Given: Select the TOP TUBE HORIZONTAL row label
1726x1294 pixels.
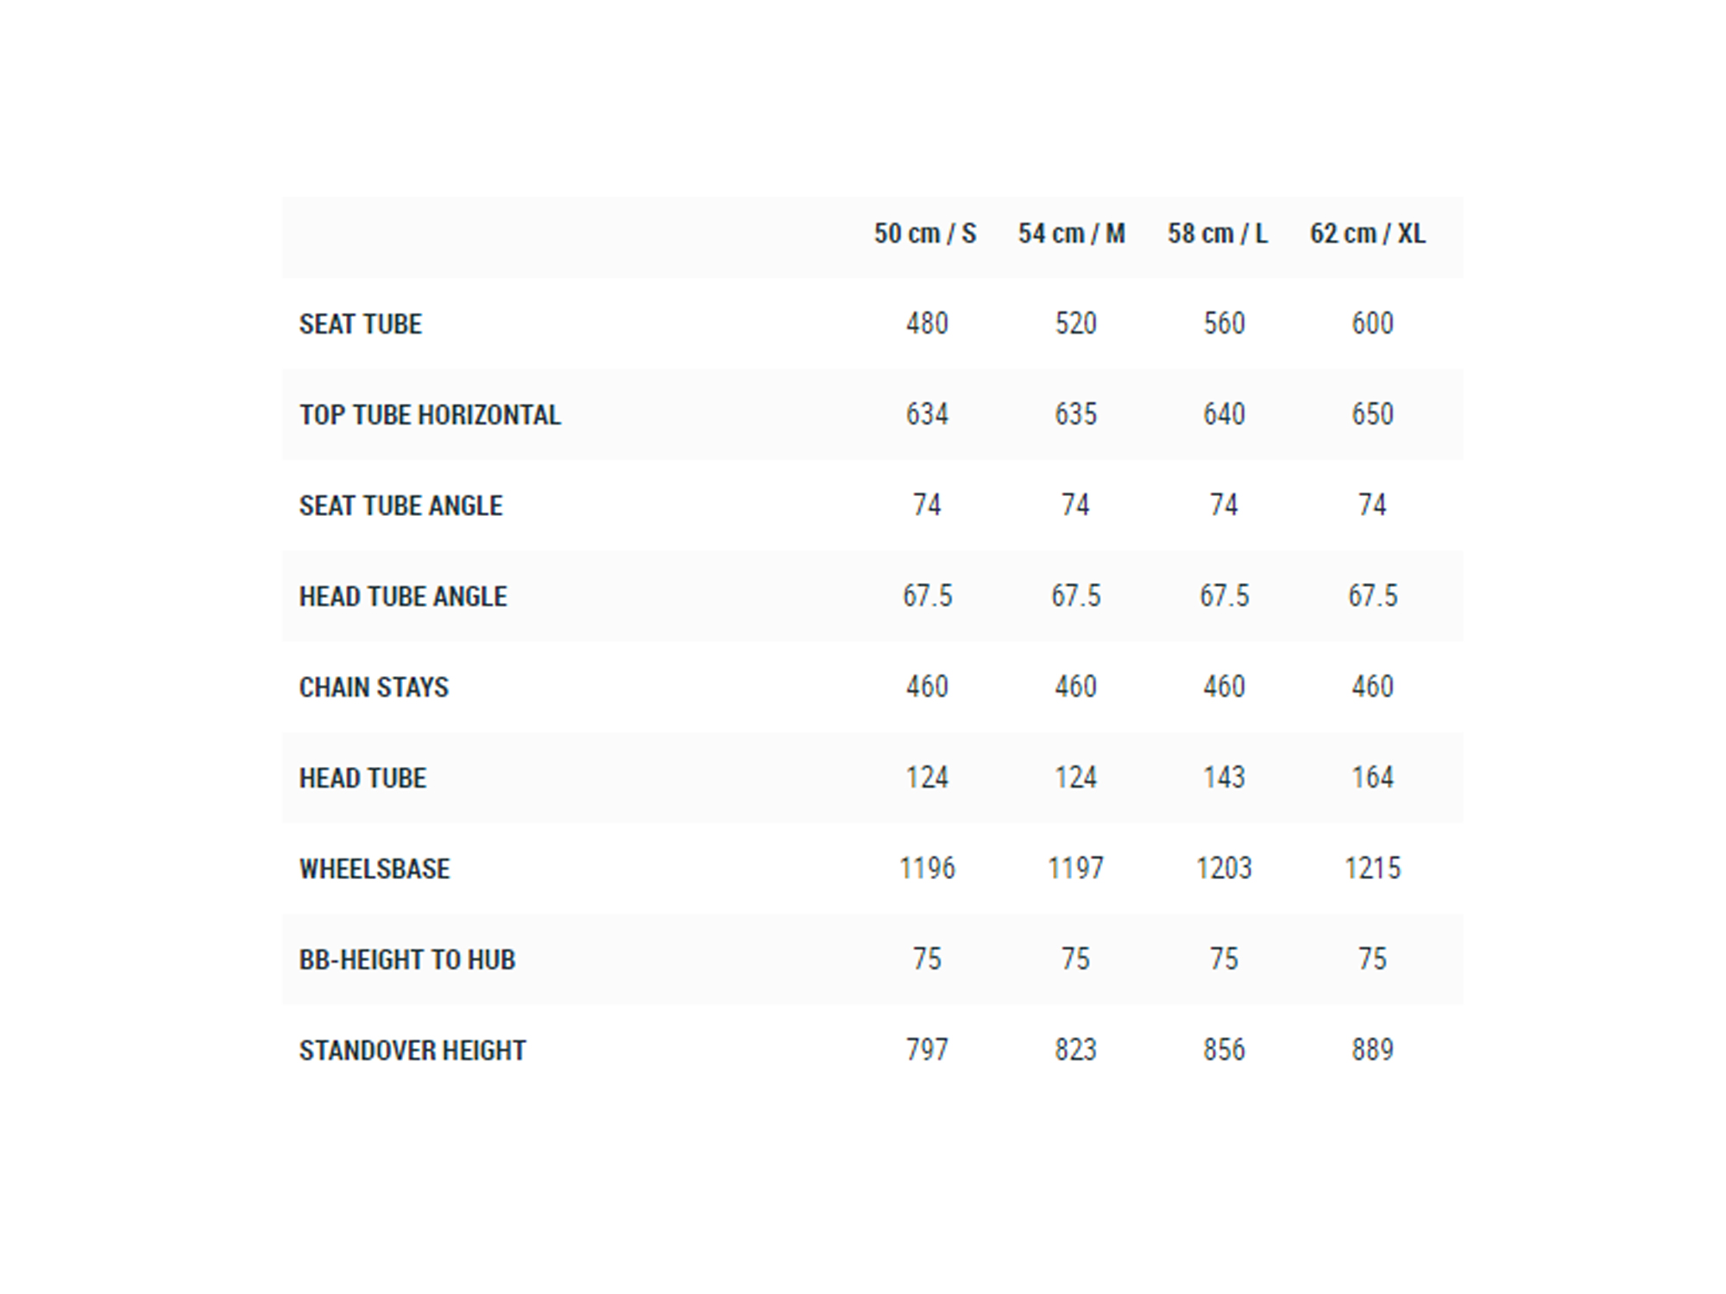Looking at the screenshot, I should click(x=430, y=415).
